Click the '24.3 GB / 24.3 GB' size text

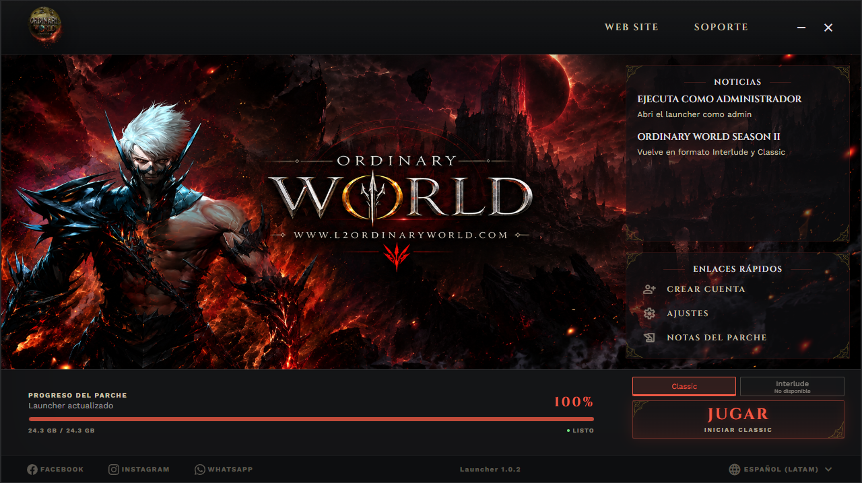[x=61, y=431]
